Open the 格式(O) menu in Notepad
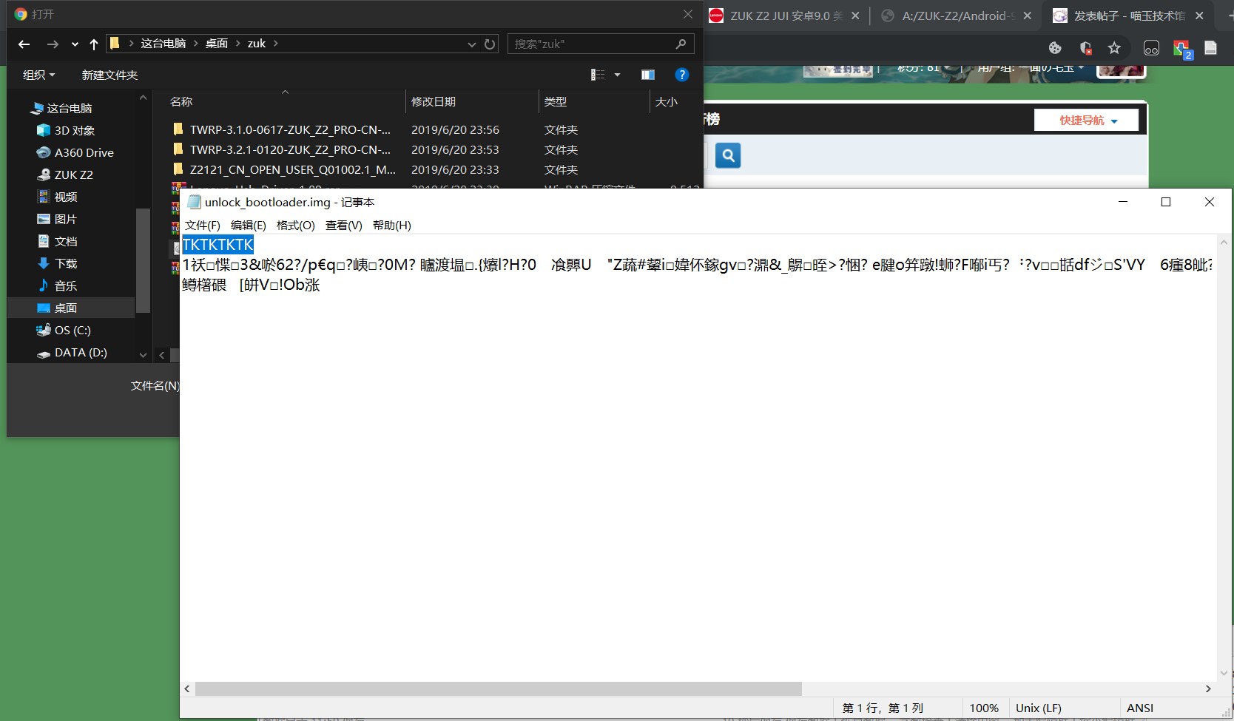 (295, 226)
